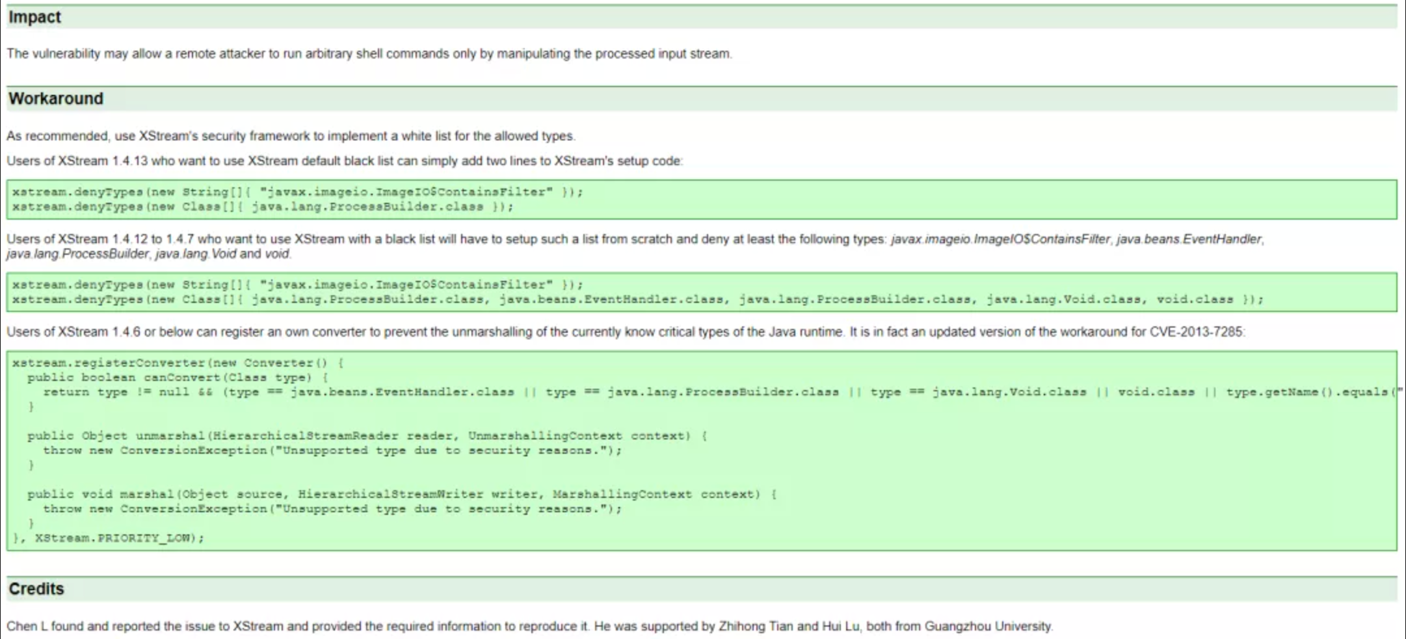Click the Impact section heading
1406x639 pixels.
click(x=34, y=17)
